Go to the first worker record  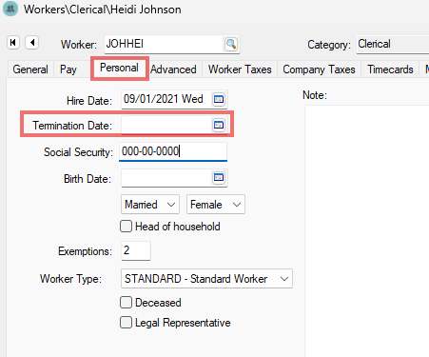13,42
